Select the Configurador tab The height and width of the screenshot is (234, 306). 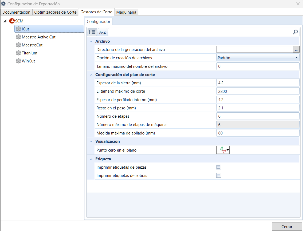click(99, 21)
